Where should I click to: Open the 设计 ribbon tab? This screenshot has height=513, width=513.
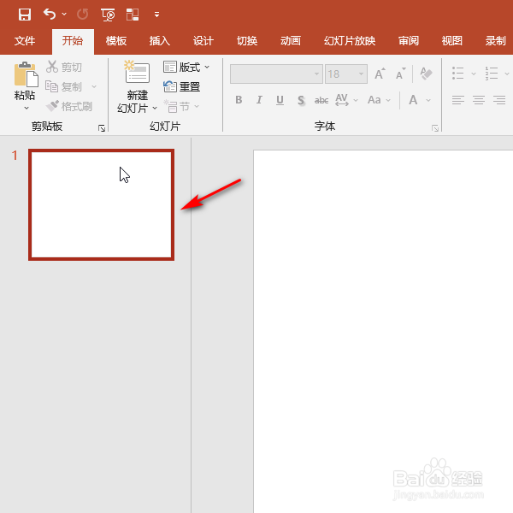click(x=203, y=41)
